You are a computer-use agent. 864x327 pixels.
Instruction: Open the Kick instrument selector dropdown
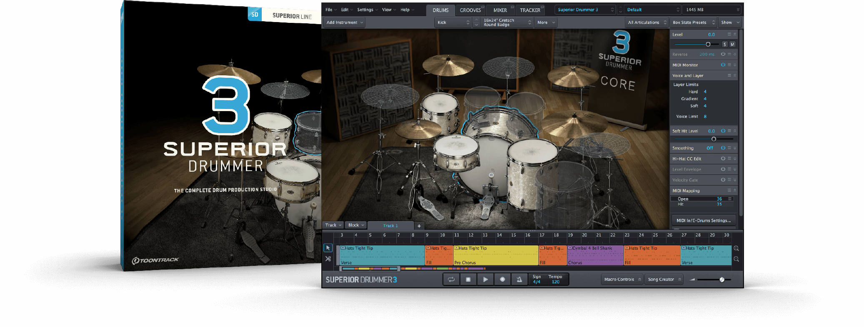click(453, 22)
